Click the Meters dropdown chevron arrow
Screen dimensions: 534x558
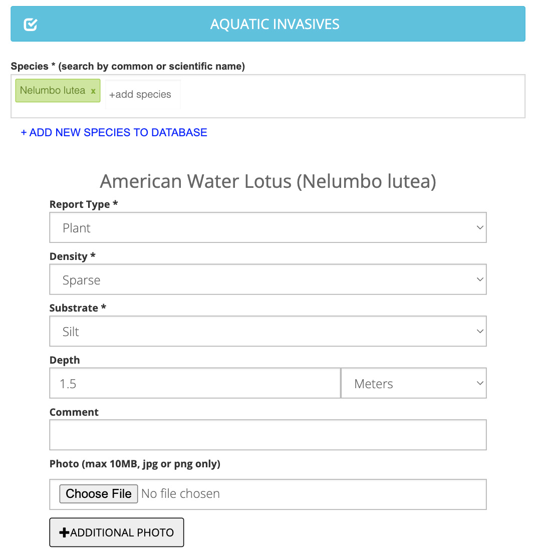(x=480, y=384)
